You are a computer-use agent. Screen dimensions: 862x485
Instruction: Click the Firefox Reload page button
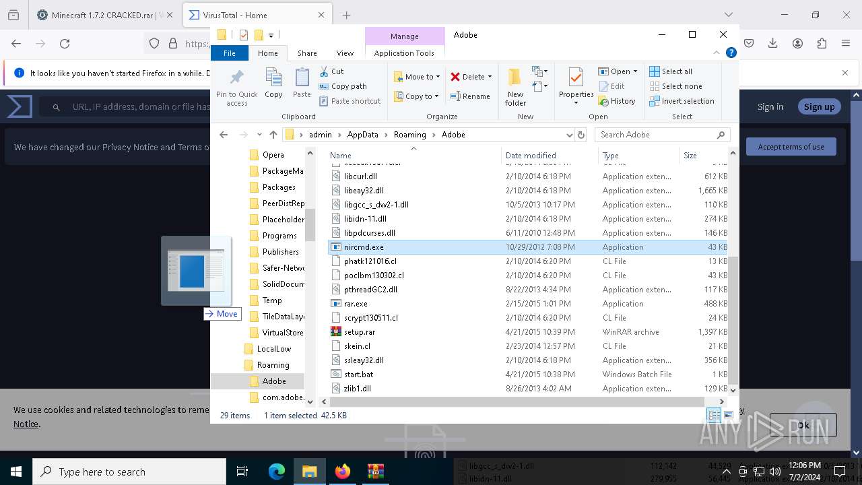[x=65, y=43]
